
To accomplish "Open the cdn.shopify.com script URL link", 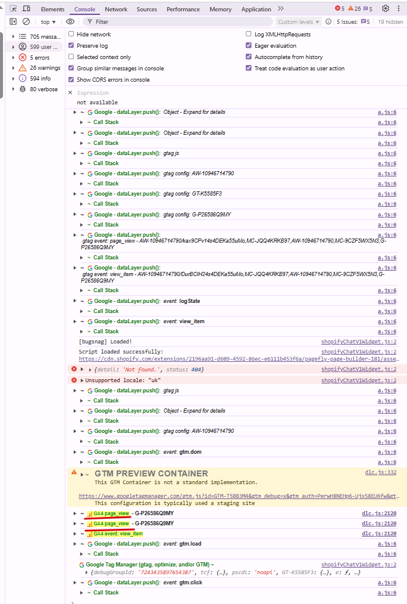I will click(239, 358).
